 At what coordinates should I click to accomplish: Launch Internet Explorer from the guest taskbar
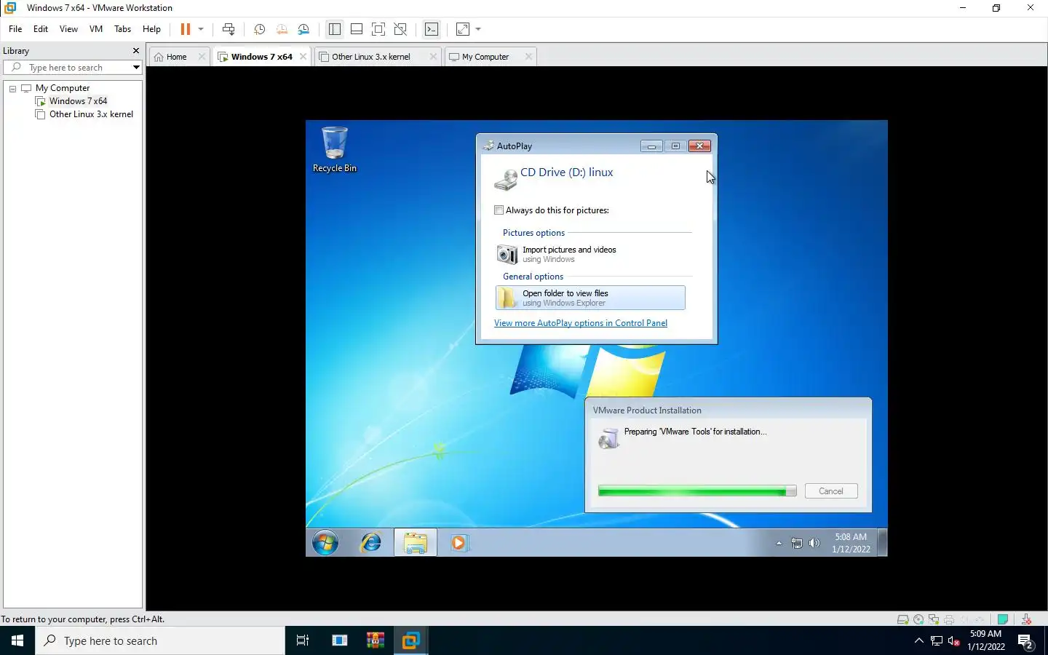click(371, 543)
